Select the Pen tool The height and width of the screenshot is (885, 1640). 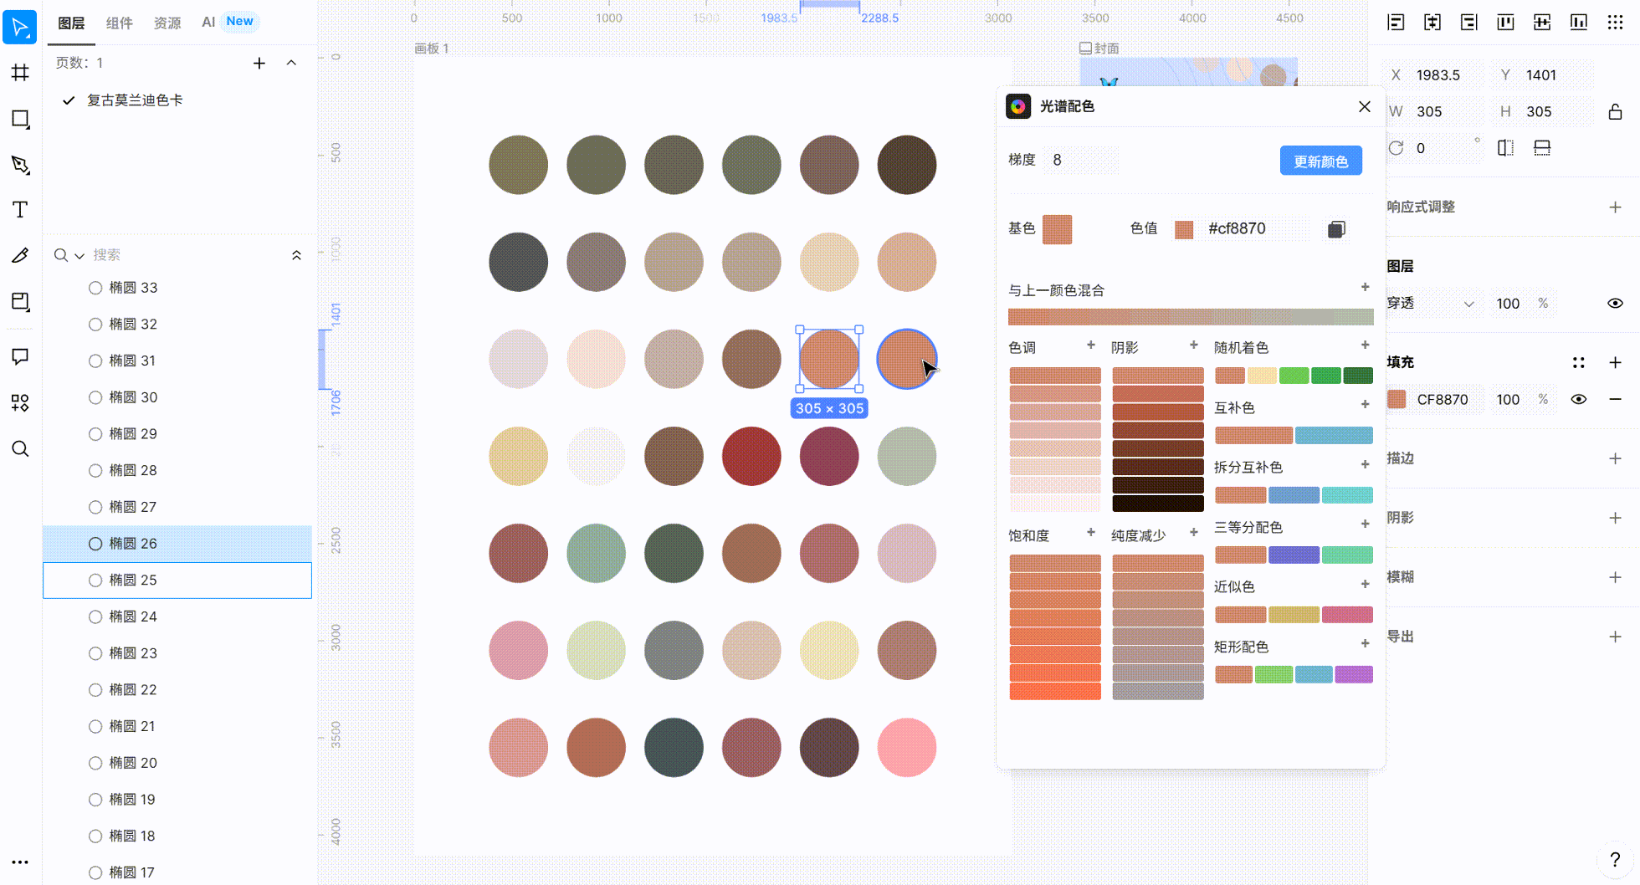tap(20, 165)
